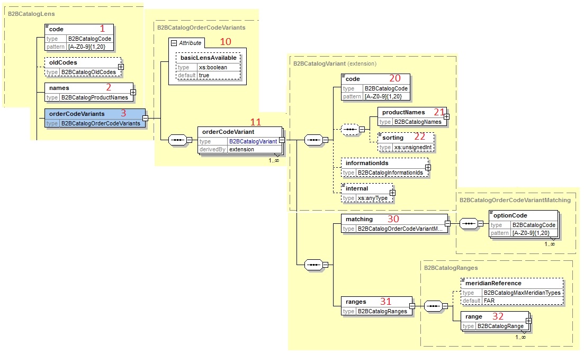Collapse the matching element
The image size is (584, 354).
tap(447, 223)
